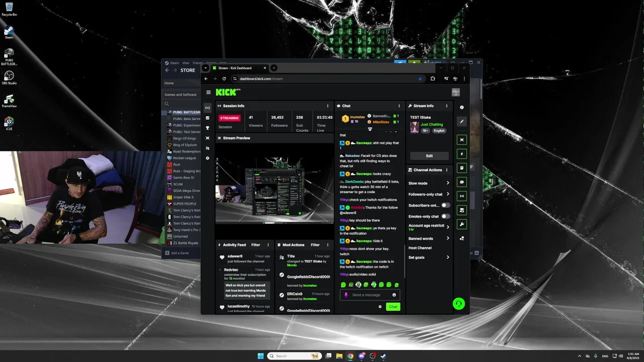The height and width of the screenshot is (362, 644).
Task: Click the Send a message input field
Action: coord(370,295)
